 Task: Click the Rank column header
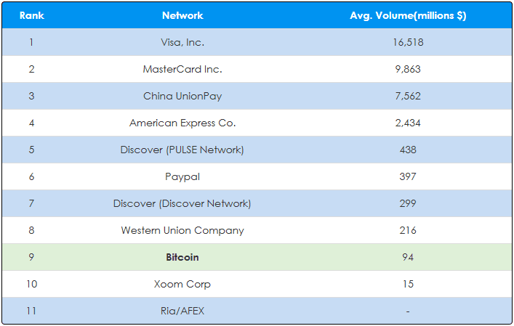click(x=31, y=15)
